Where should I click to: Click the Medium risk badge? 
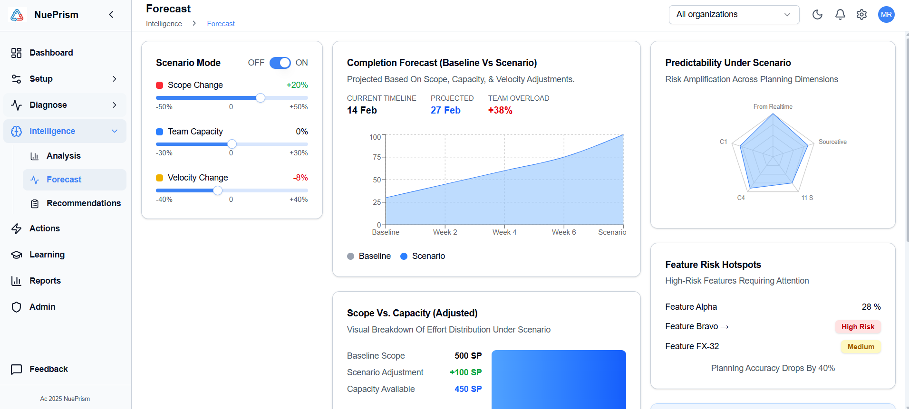pyautogui.click(x=861, y=347)
